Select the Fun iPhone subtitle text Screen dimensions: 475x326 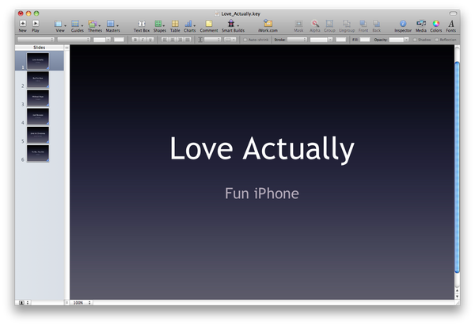point(262,194)
